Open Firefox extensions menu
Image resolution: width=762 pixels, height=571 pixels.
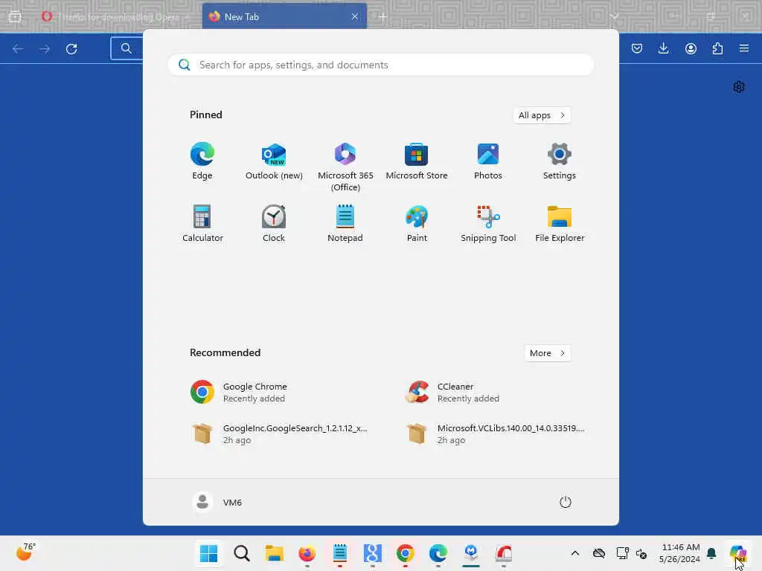[x=717, y=48]
